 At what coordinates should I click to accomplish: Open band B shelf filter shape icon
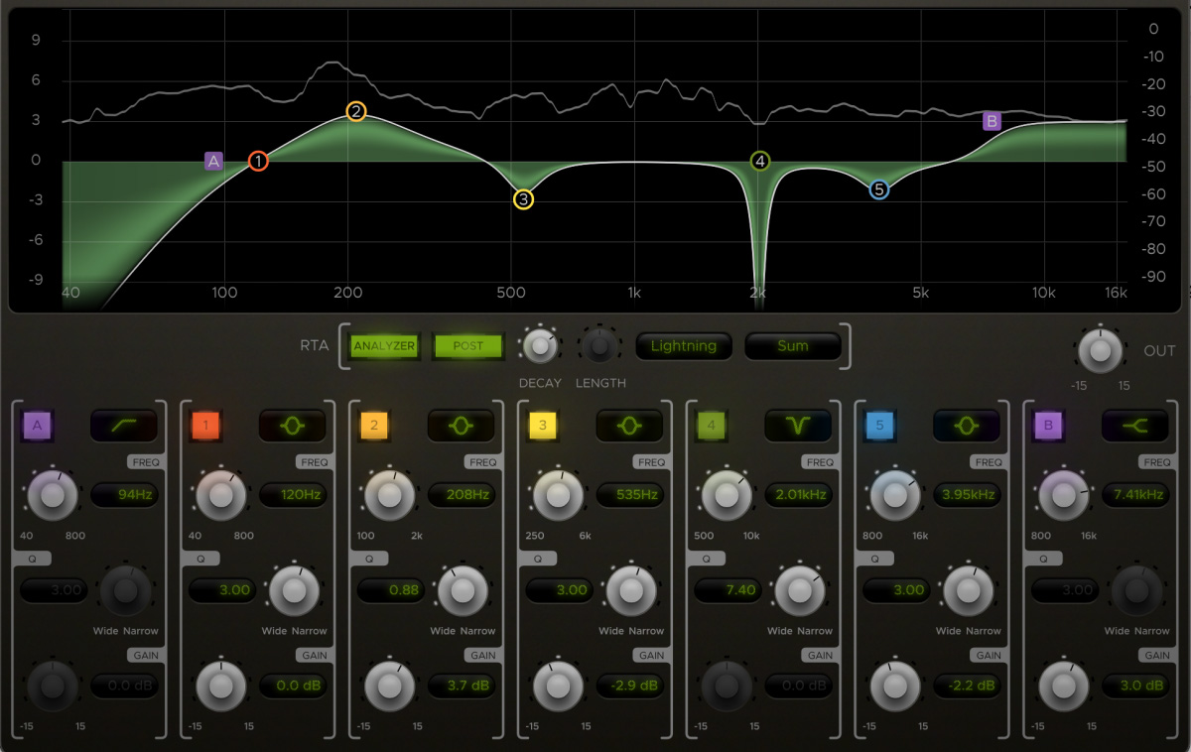pos(1136,427)
